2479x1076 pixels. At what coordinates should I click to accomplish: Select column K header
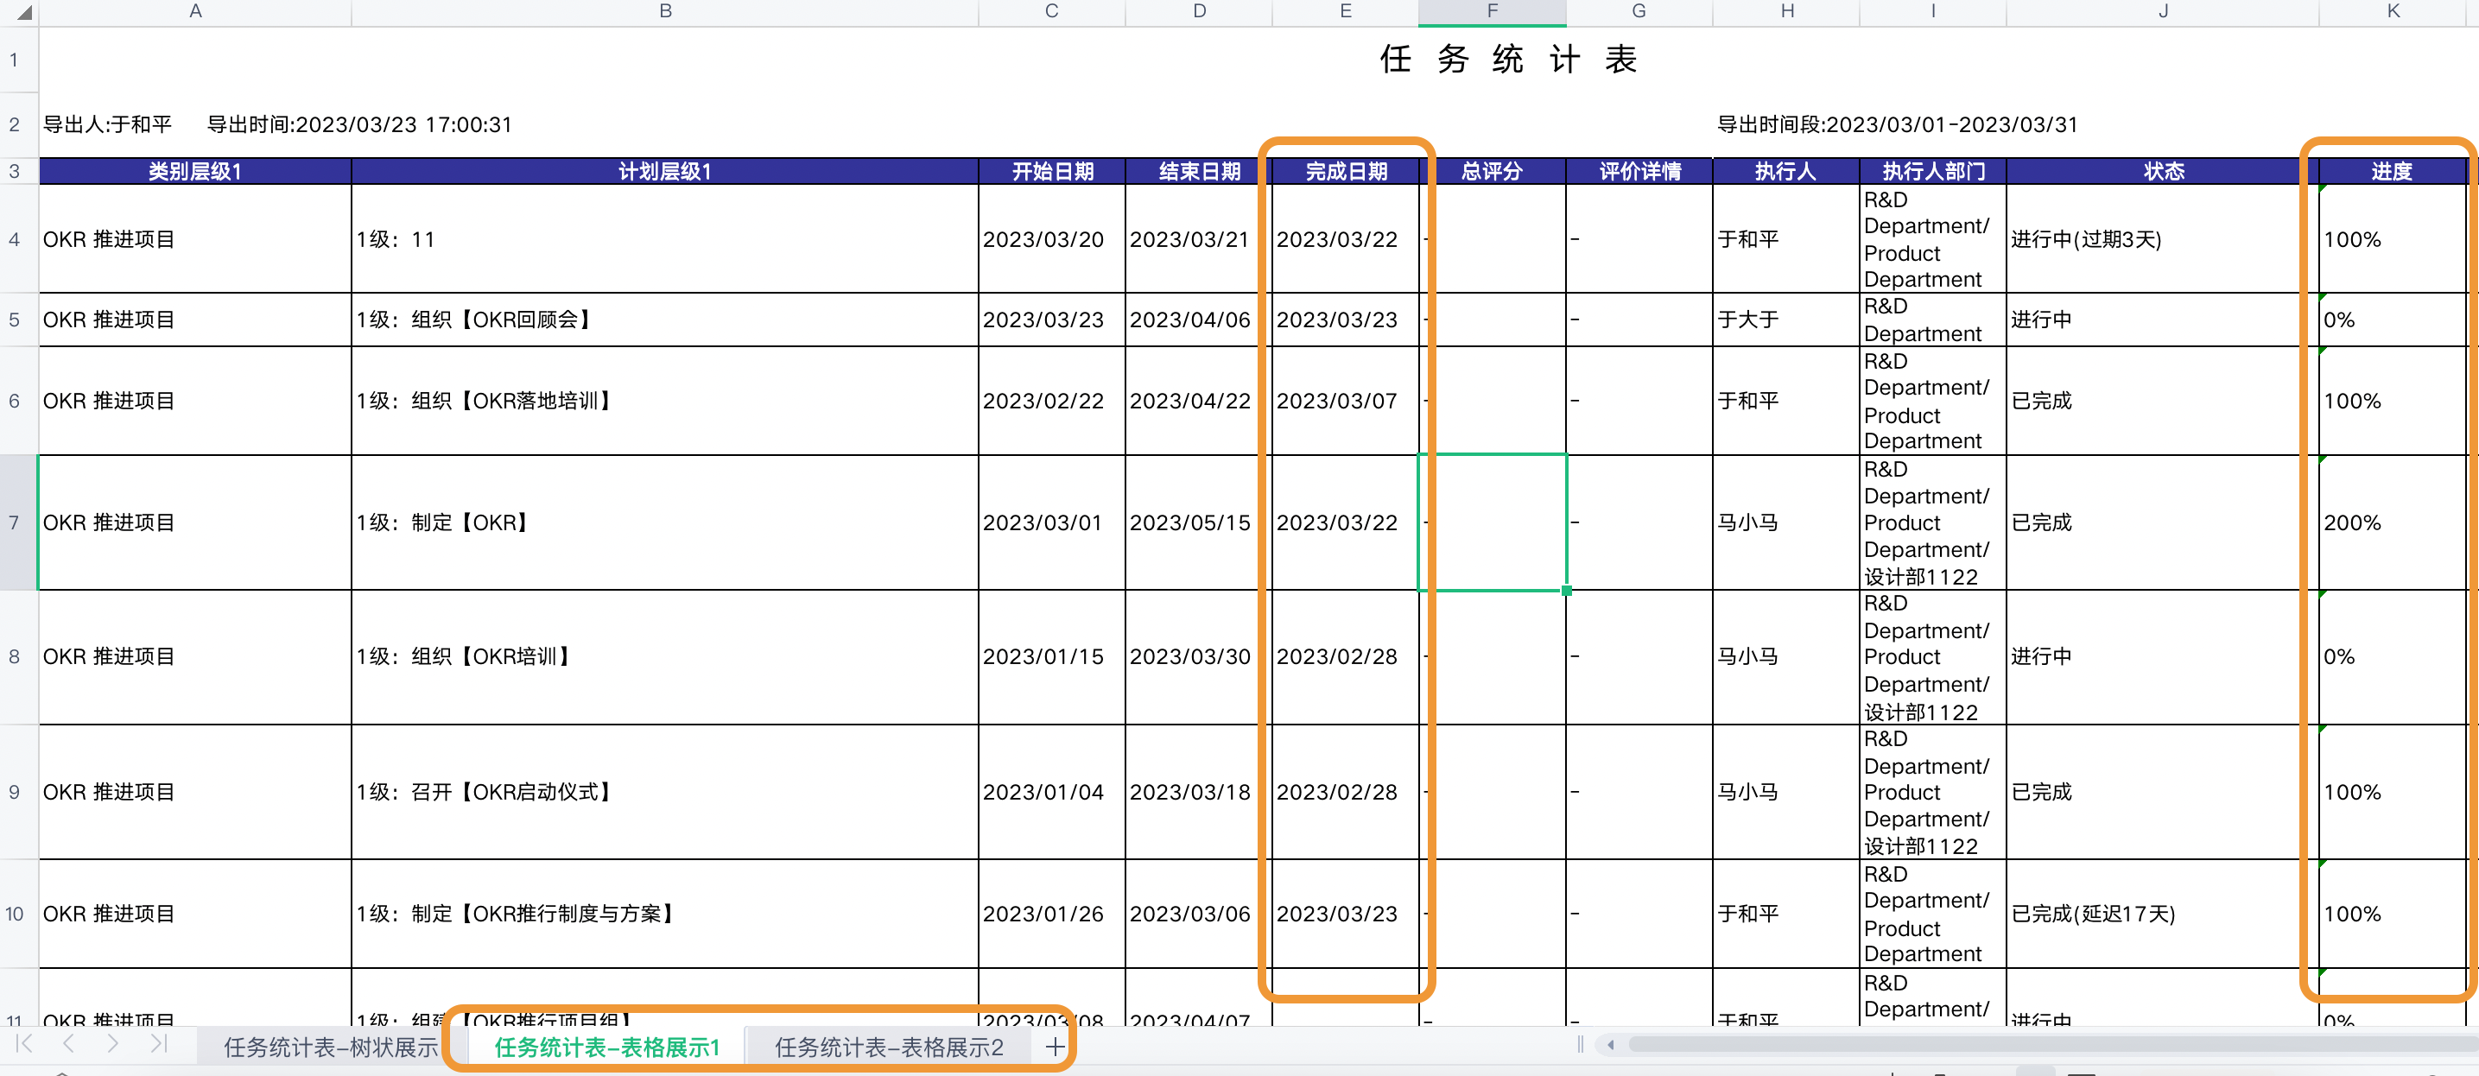[2393, 11]
